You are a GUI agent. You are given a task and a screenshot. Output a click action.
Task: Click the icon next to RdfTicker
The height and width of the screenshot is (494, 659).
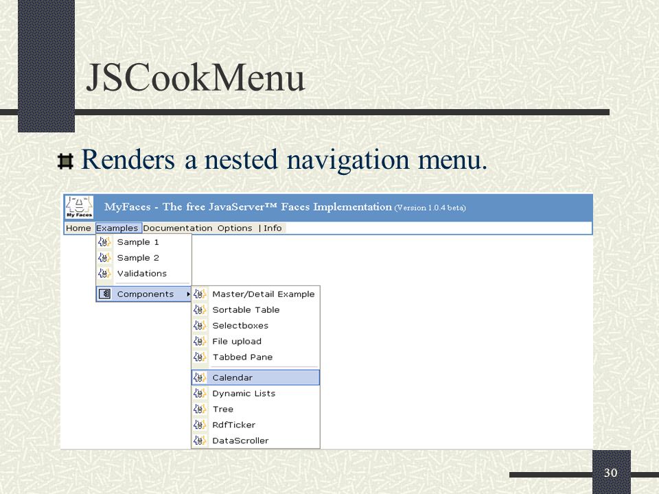200,425
